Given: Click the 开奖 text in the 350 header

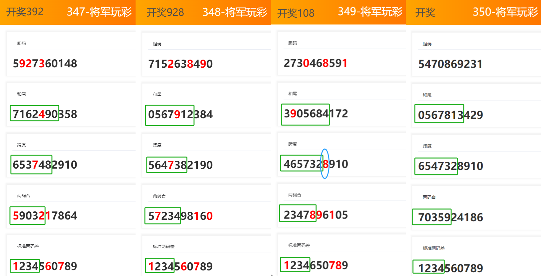Looking at the screenshot, I should coord(425,13).
